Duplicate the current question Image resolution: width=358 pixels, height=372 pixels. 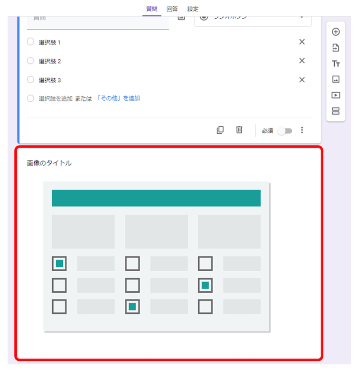tap(220, 130)
